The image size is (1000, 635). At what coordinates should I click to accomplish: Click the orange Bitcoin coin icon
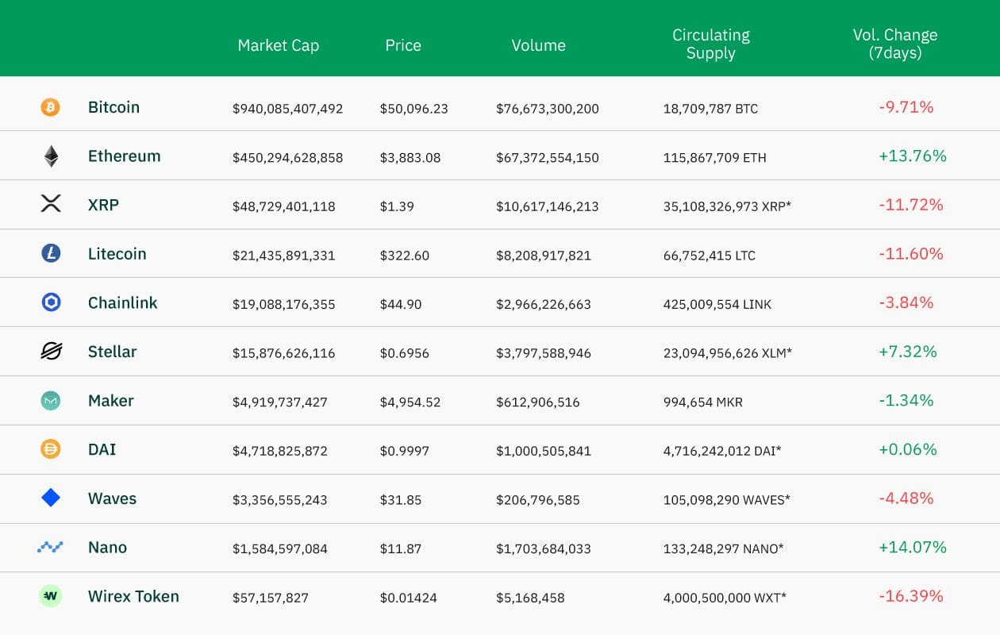[50, 107]
